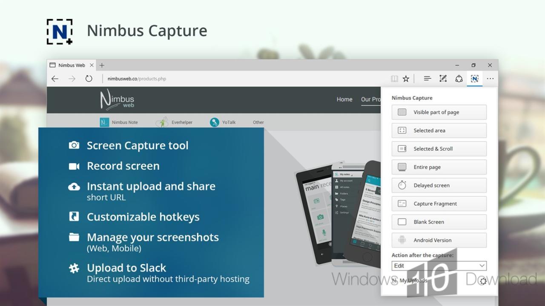
Task: Capture the Entire page
Action: click(439, 167)
